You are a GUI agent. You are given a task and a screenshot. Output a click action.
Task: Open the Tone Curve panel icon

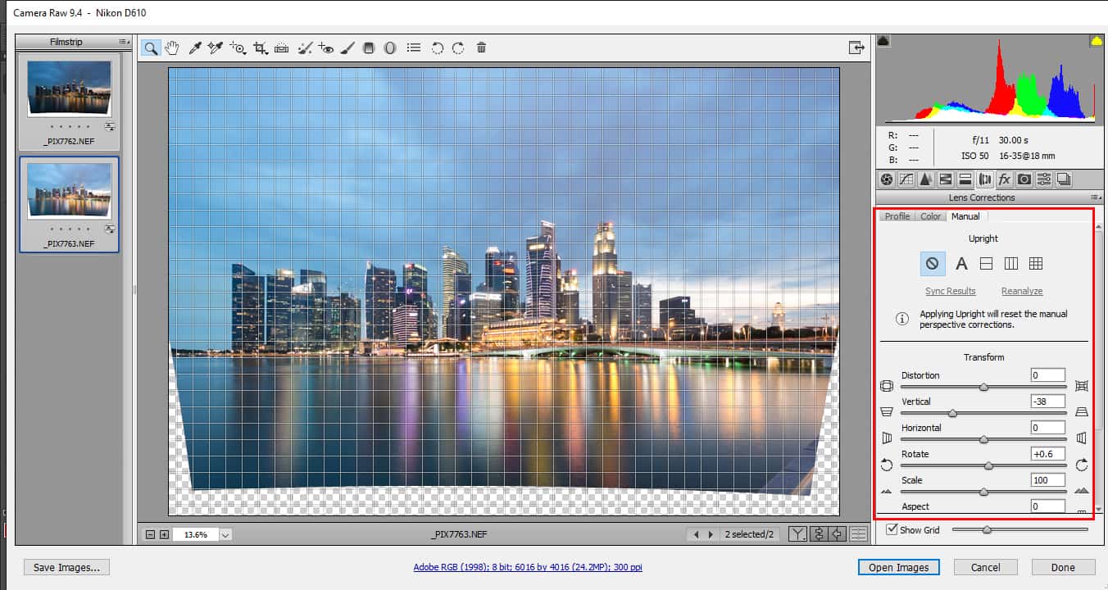906,179
